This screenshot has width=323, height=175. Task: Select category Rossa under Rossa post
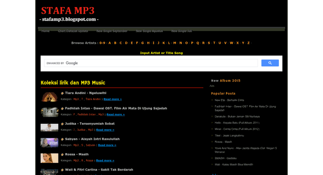click(89, 161)
